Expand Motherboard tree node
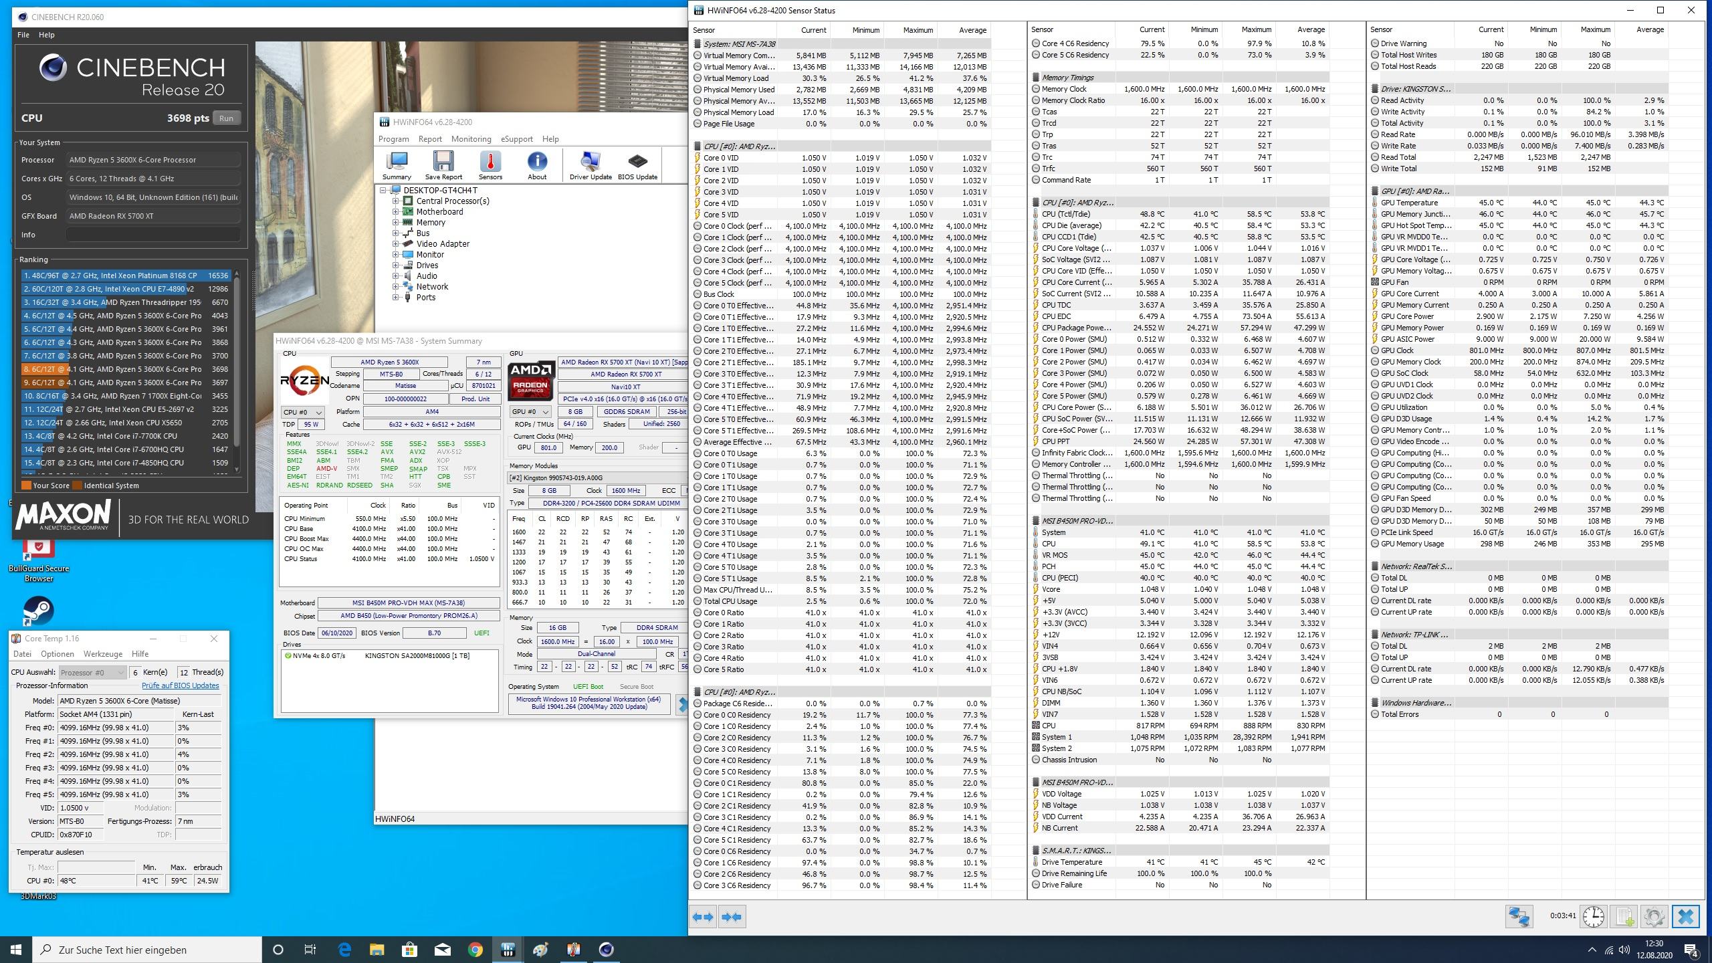Image resolution: width=1712 pixels, height=963 pixels. point(395,212)
